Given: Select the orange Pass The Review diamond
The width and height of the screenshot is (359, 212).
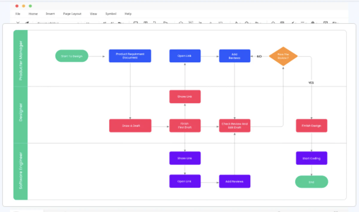Looking at the screenshot, I should point(283,56).
